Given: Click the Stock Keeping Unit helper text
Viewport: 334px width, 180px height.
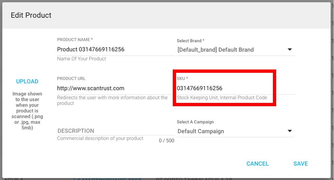Looking at the screenshot, I should coord(222,98).
